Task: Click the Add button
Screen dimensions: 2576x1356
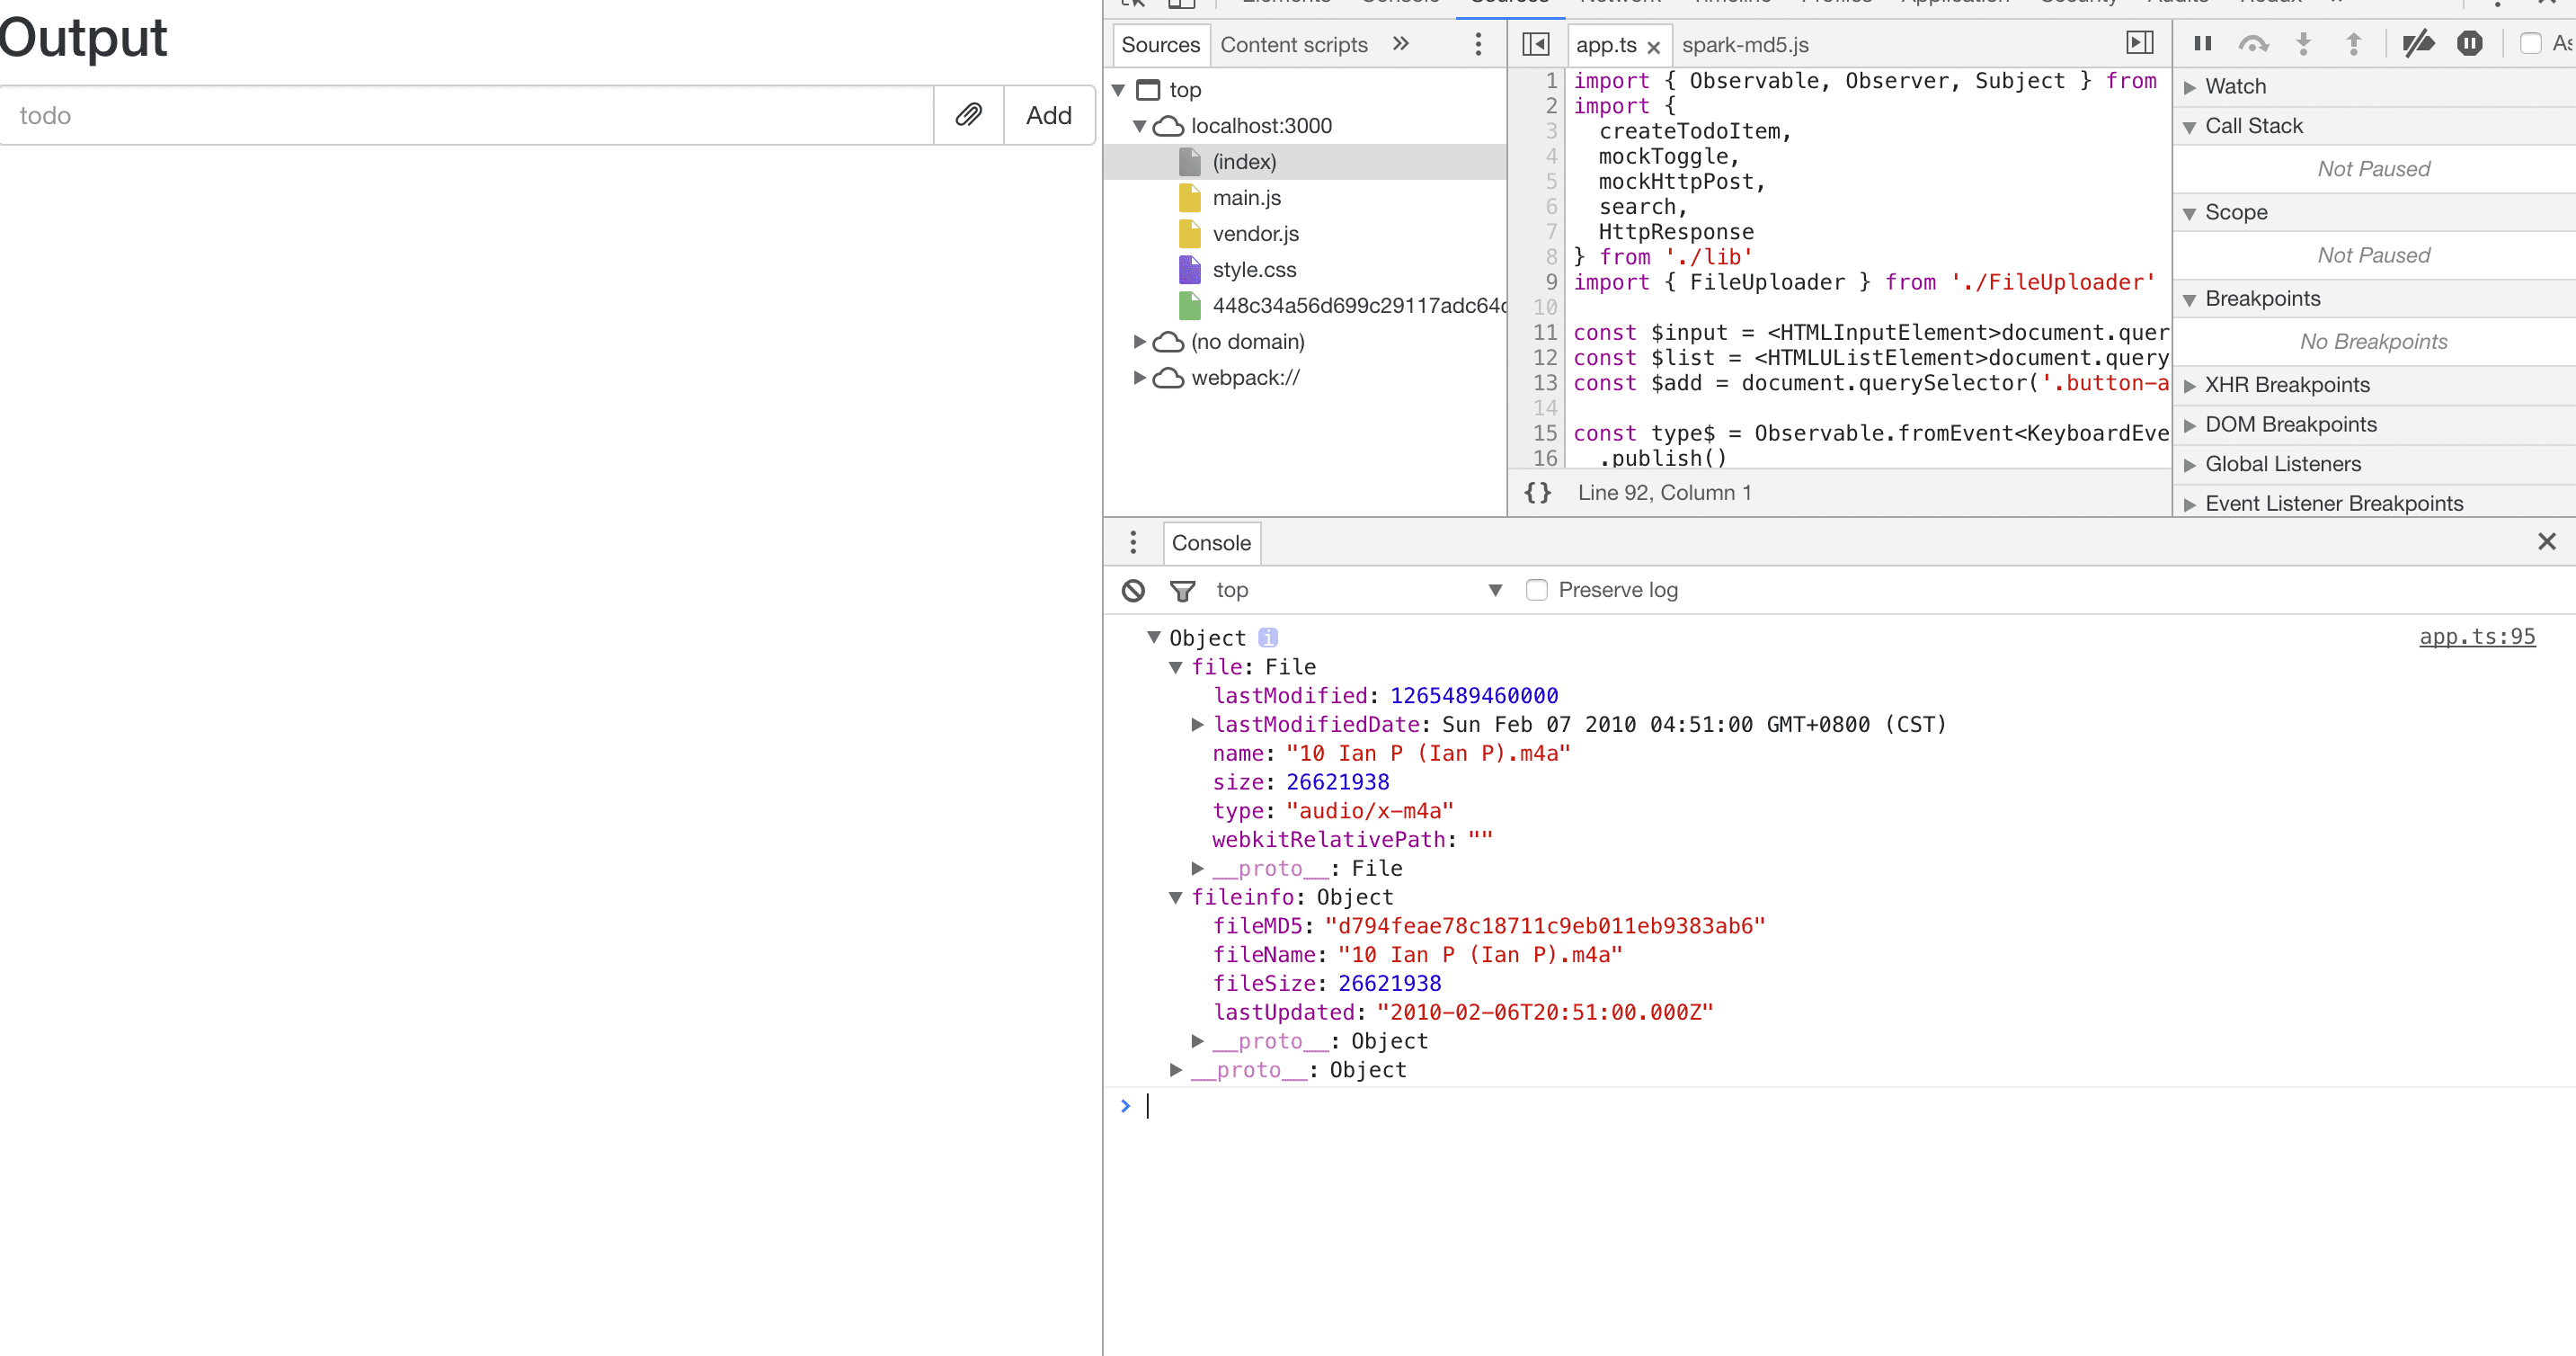Action: [x=1048, y=115]
